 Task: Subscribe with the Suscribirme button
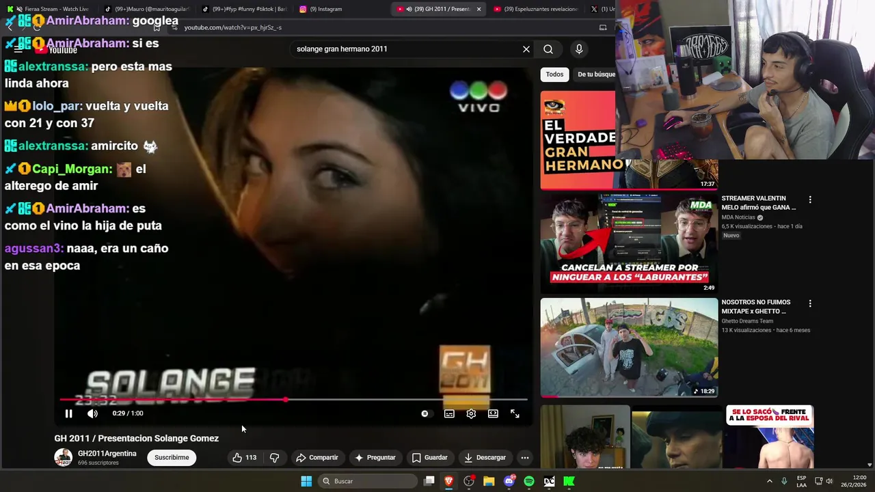(172, 458)
